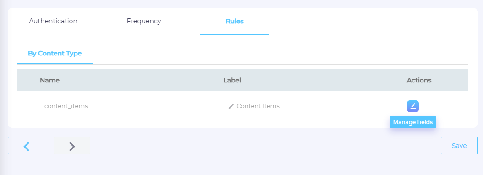
Task: Click the pencil icon beside Content Items label
Action: 231,106
